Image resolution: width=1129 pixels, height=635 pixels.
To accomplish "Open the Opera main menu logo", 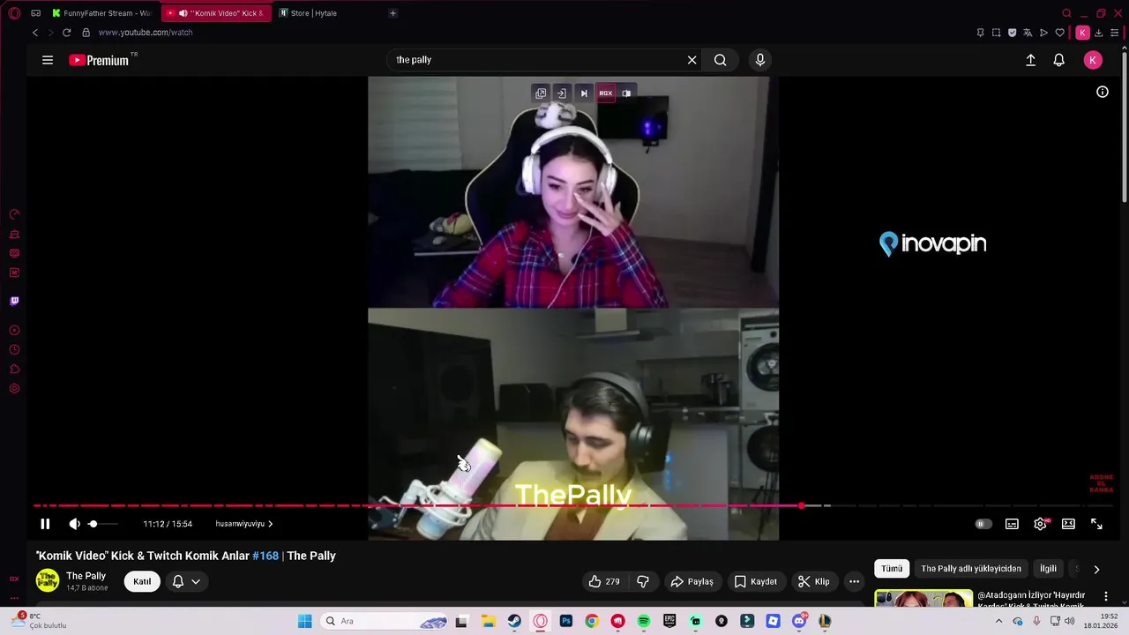I will (14, 13).
